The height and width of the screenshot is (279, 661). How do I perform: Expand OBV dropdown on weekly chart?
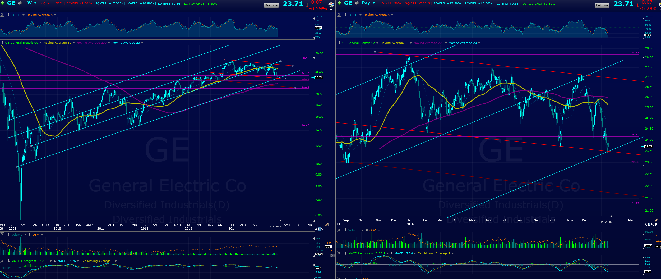click(x=42, y=235)
